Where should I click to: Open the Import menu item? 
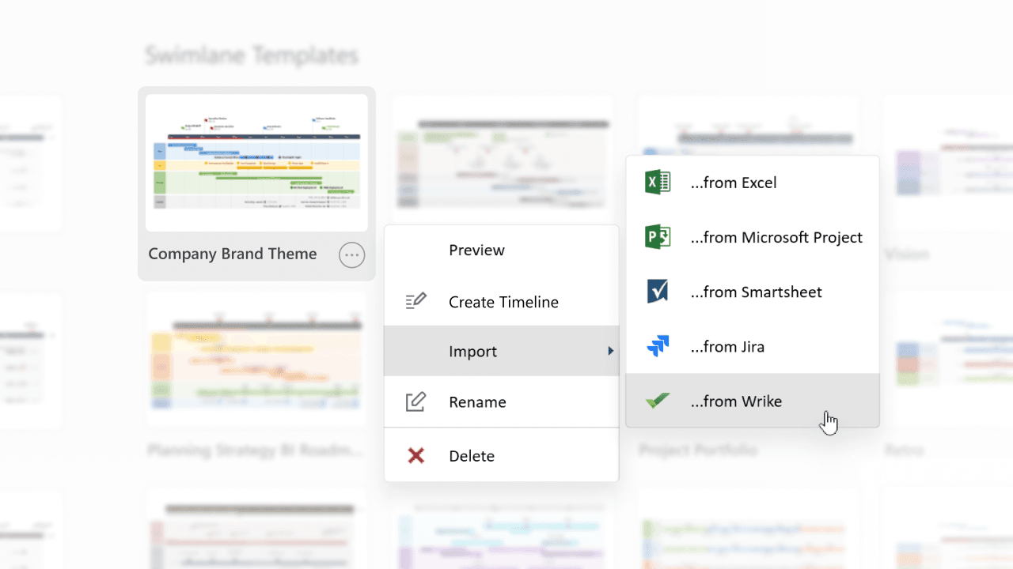501,351
